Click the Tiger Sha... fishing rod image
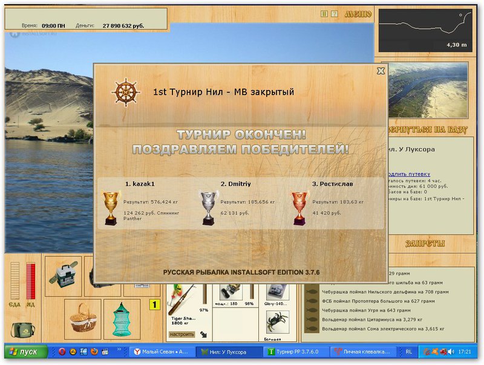Viewport: 484px width, 365px height. pos(182,299)
